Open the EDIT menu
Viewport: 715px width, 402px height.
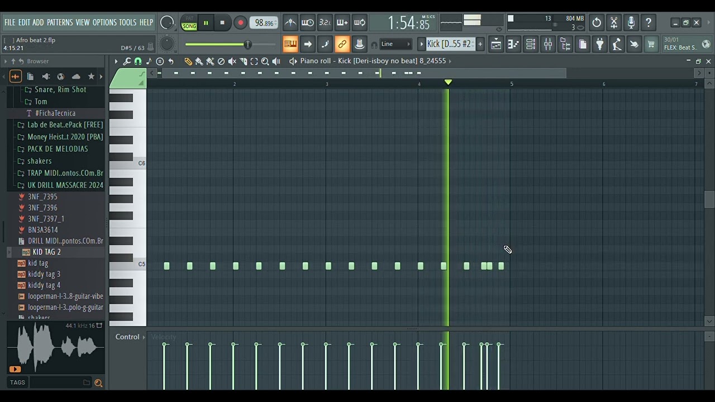[24, 22]
